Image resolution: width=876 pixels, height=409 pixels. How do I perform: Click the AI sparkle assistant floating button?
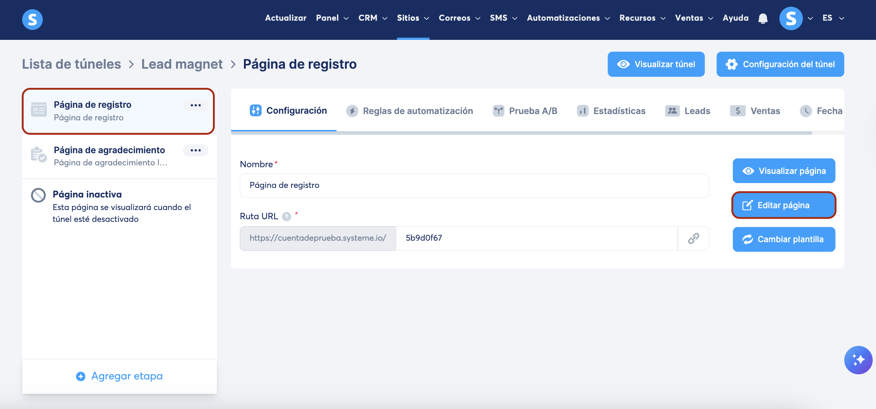coord(858,360)
